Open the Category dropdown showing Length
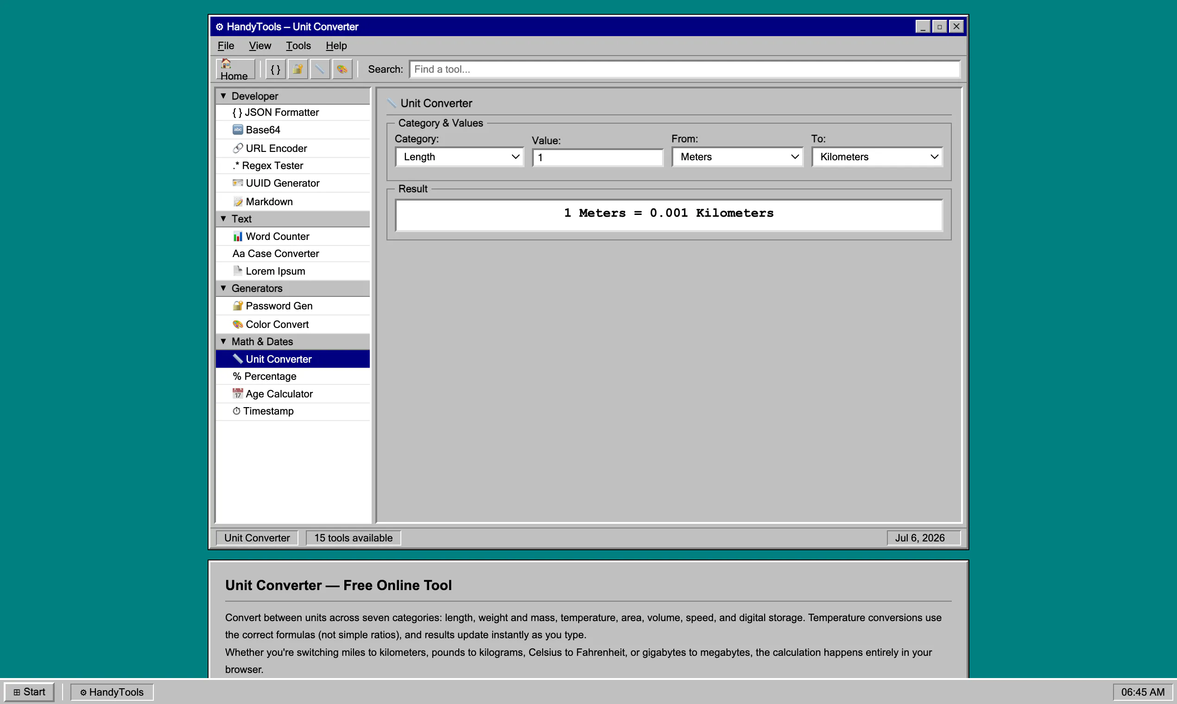This screenshot has height=704, width=1177. pyautogui.click(x=459, y=157)
